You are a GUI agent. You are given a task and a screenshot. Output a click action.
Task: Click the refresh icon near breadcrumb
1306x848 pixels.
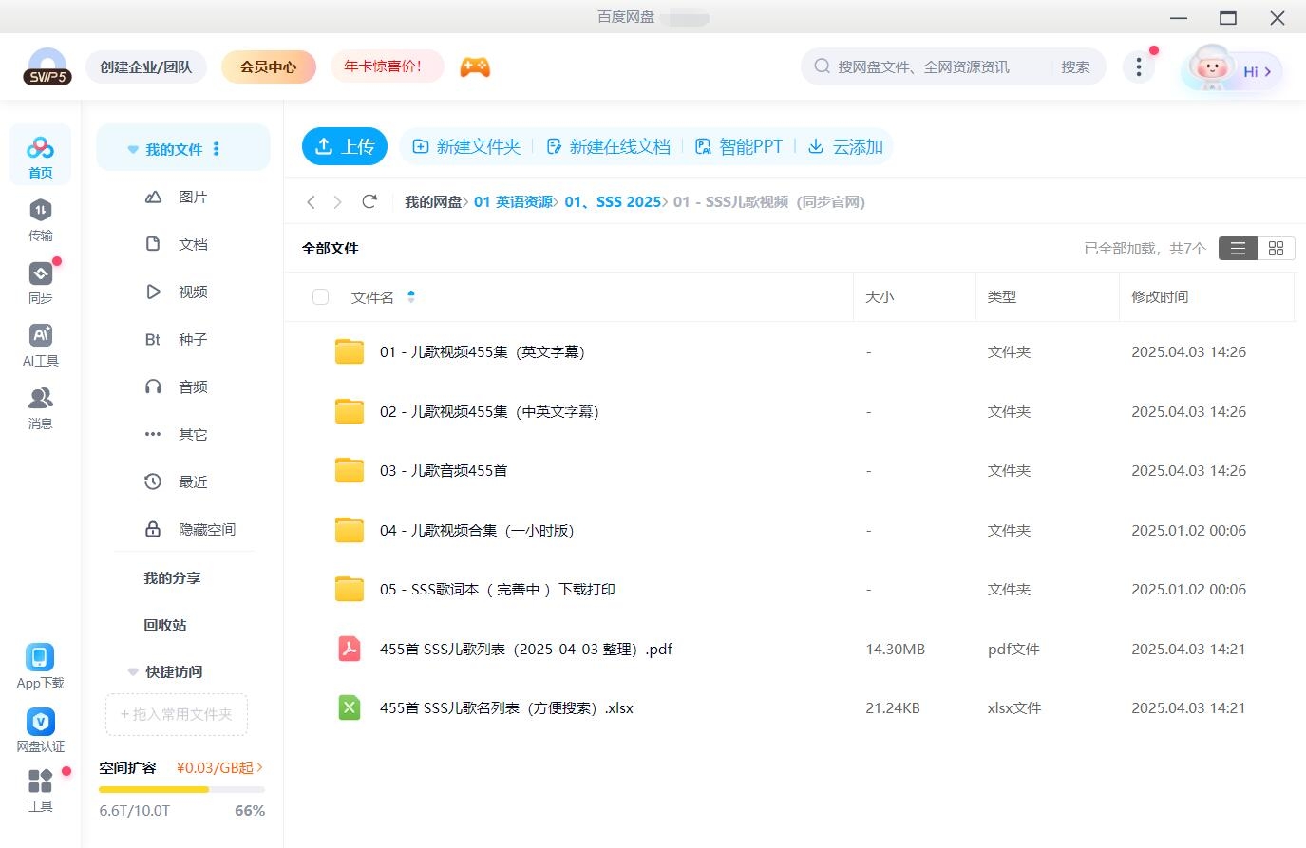[x=369, y=201]
